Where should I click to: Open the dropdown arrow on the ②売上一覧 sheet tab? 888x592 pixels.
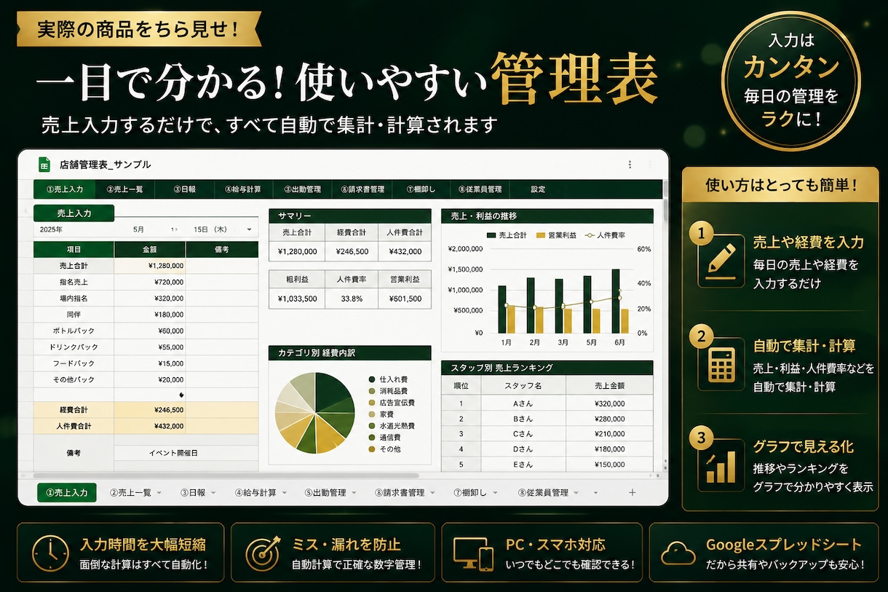(x=159, y=493)
